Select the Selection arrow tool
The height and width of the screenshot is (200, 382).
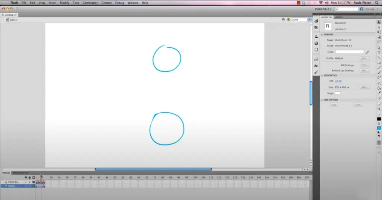(x=379, y=22)
